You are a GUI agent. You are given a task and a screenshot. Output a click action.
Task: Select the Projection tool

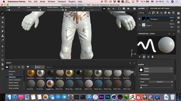[x=3, y=22]
